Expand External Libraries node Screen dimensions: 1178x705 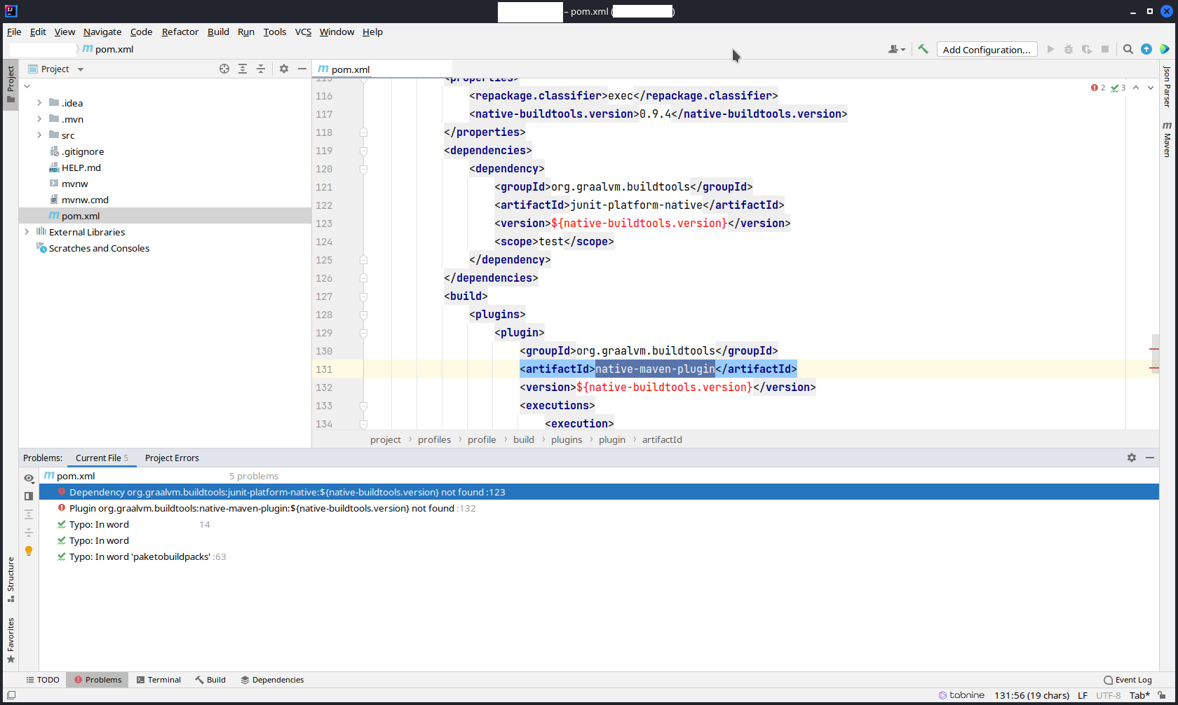pos(27,232)
